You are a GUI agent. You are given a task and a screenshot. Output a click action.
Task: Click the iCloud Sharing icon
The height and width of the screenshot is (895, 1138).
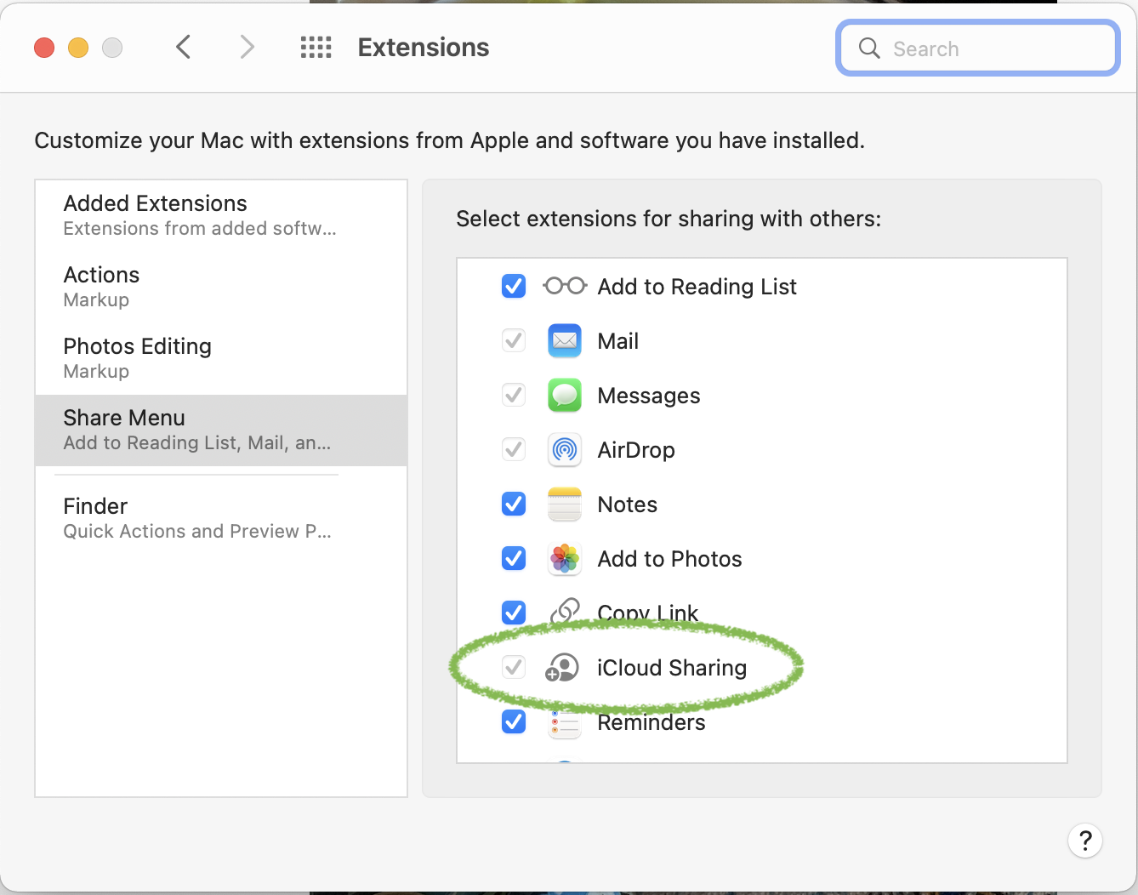(562, 668)
